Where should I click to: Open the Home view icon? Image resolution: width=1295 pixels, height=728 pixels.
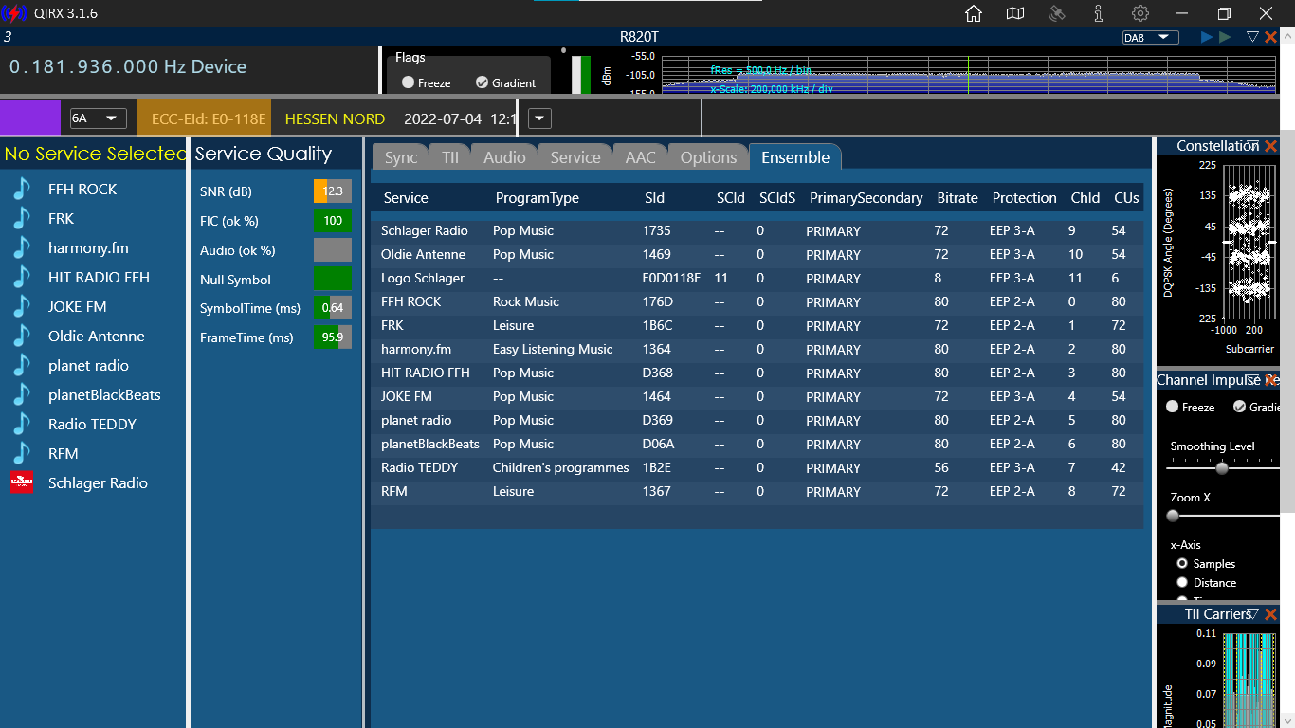(973, 13)
